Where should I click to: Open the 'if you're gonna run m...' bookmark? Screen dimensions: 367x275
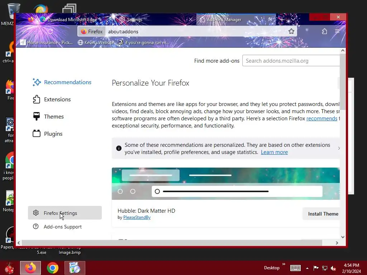144,43
